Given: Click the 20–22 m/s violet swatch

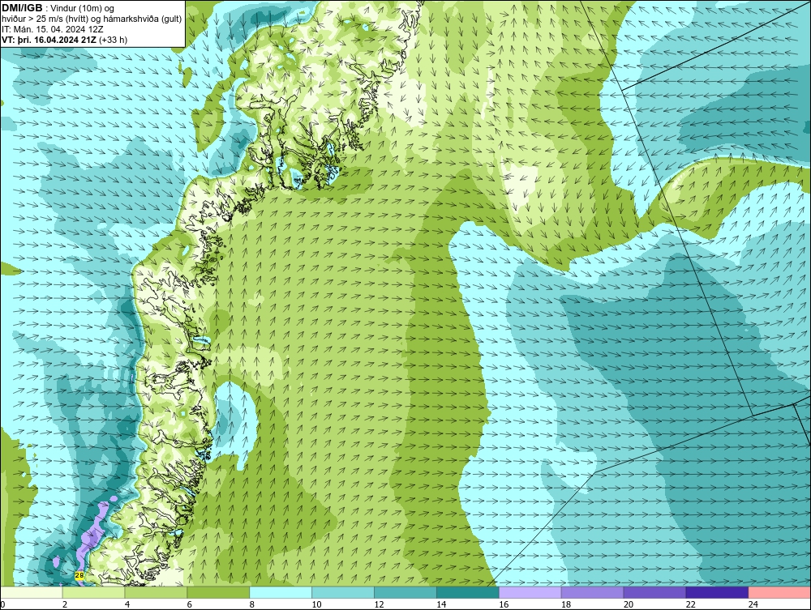Looking at the screenshot, I should [654, 592].
